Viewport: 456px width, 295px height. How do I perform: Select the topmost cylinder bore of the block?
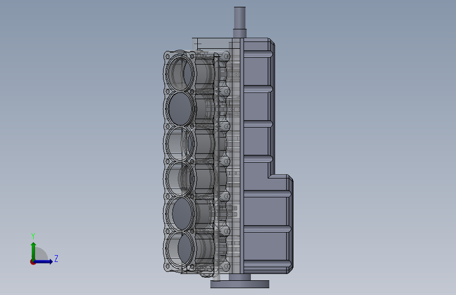180,73
